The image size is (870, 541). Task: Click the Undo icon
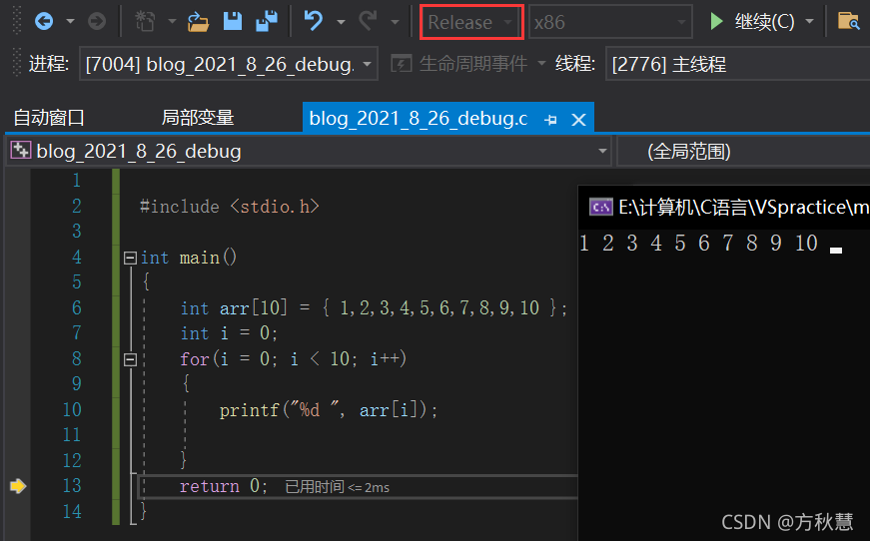[314, 21]
